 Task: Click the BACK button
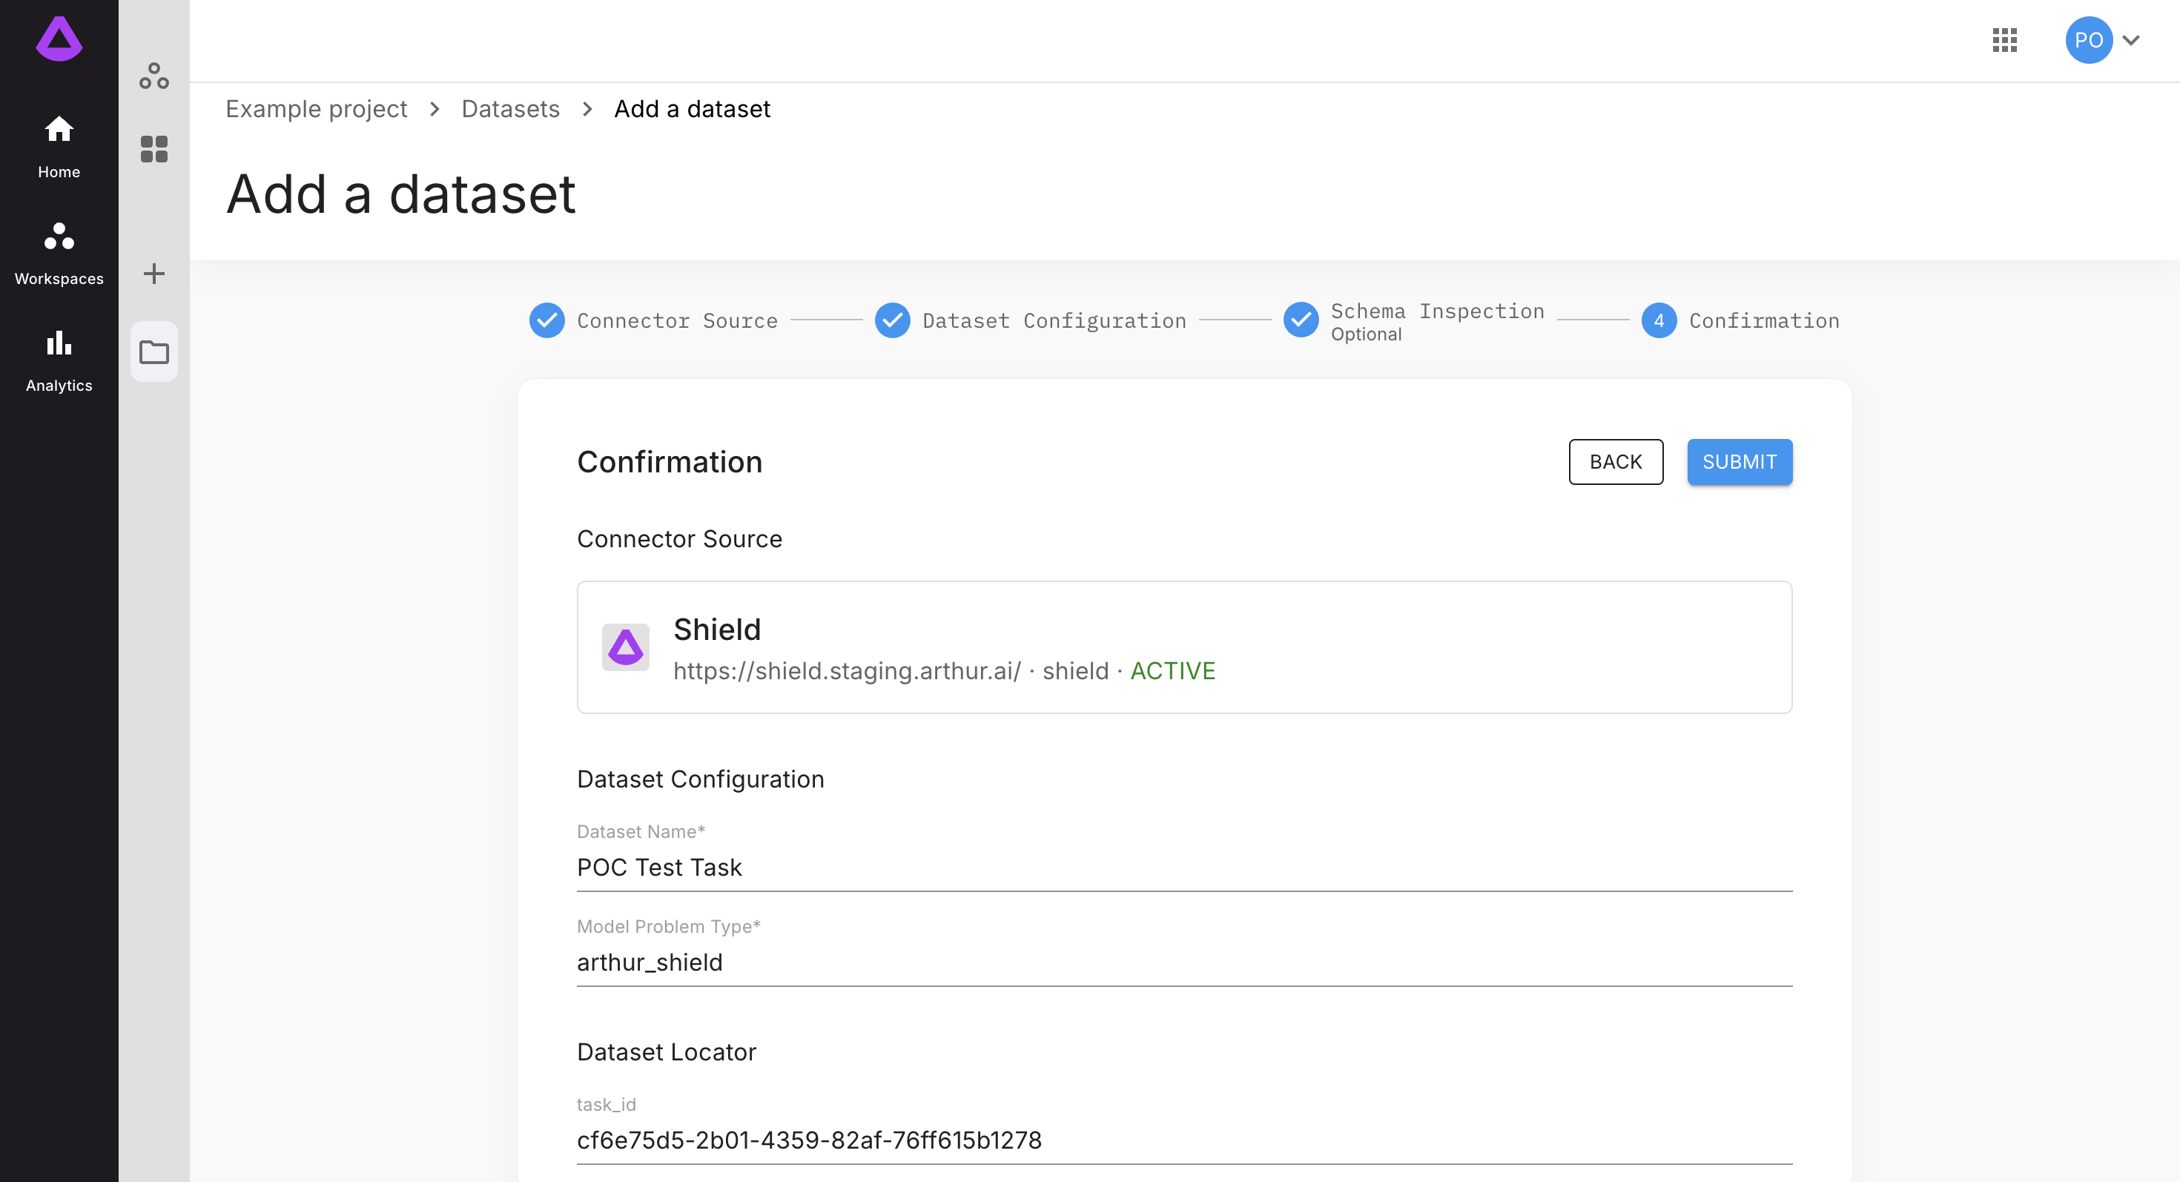coord(1616,461)
